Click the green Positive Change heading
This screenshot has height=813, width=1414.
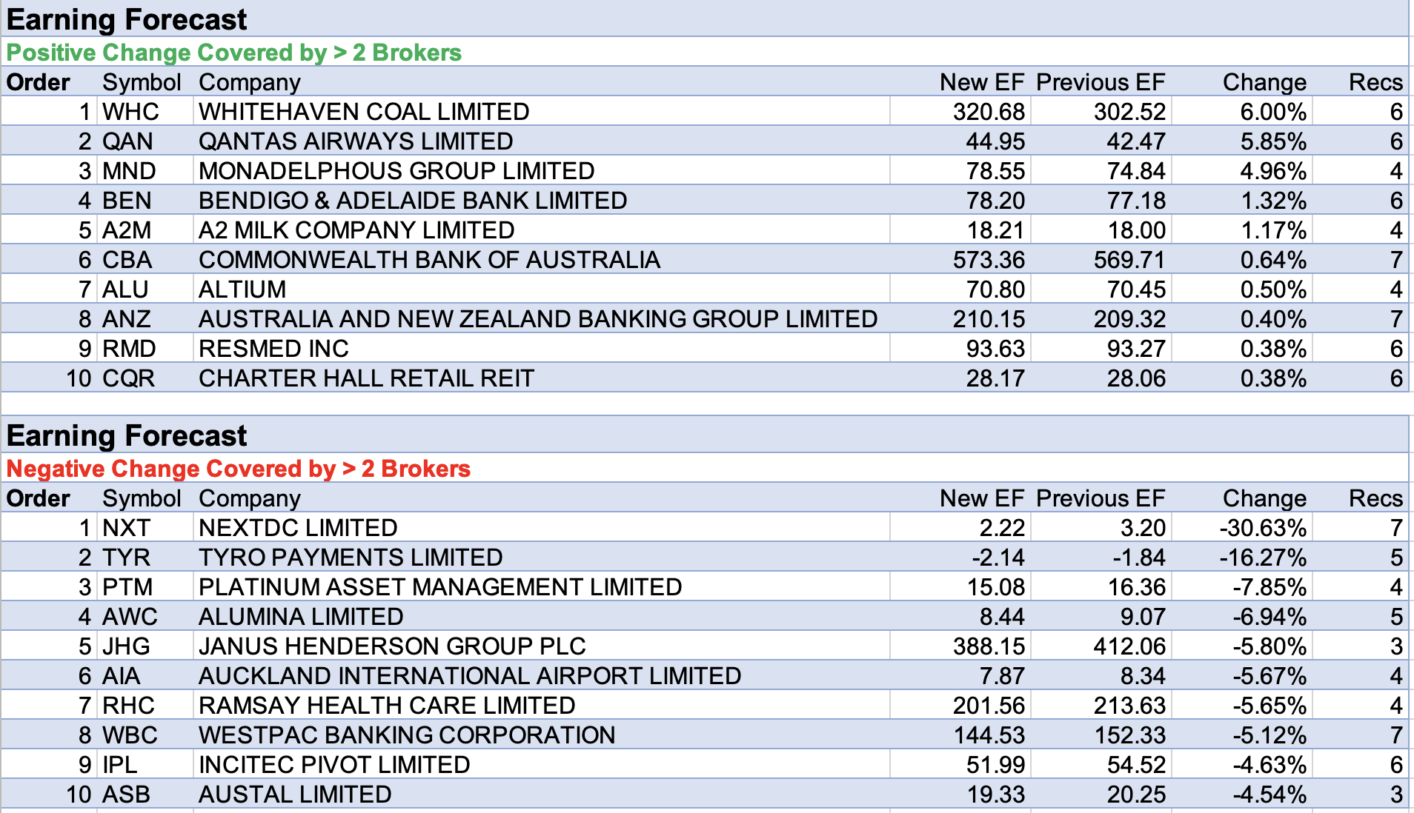pyautogui.click(x=233, y=53)
